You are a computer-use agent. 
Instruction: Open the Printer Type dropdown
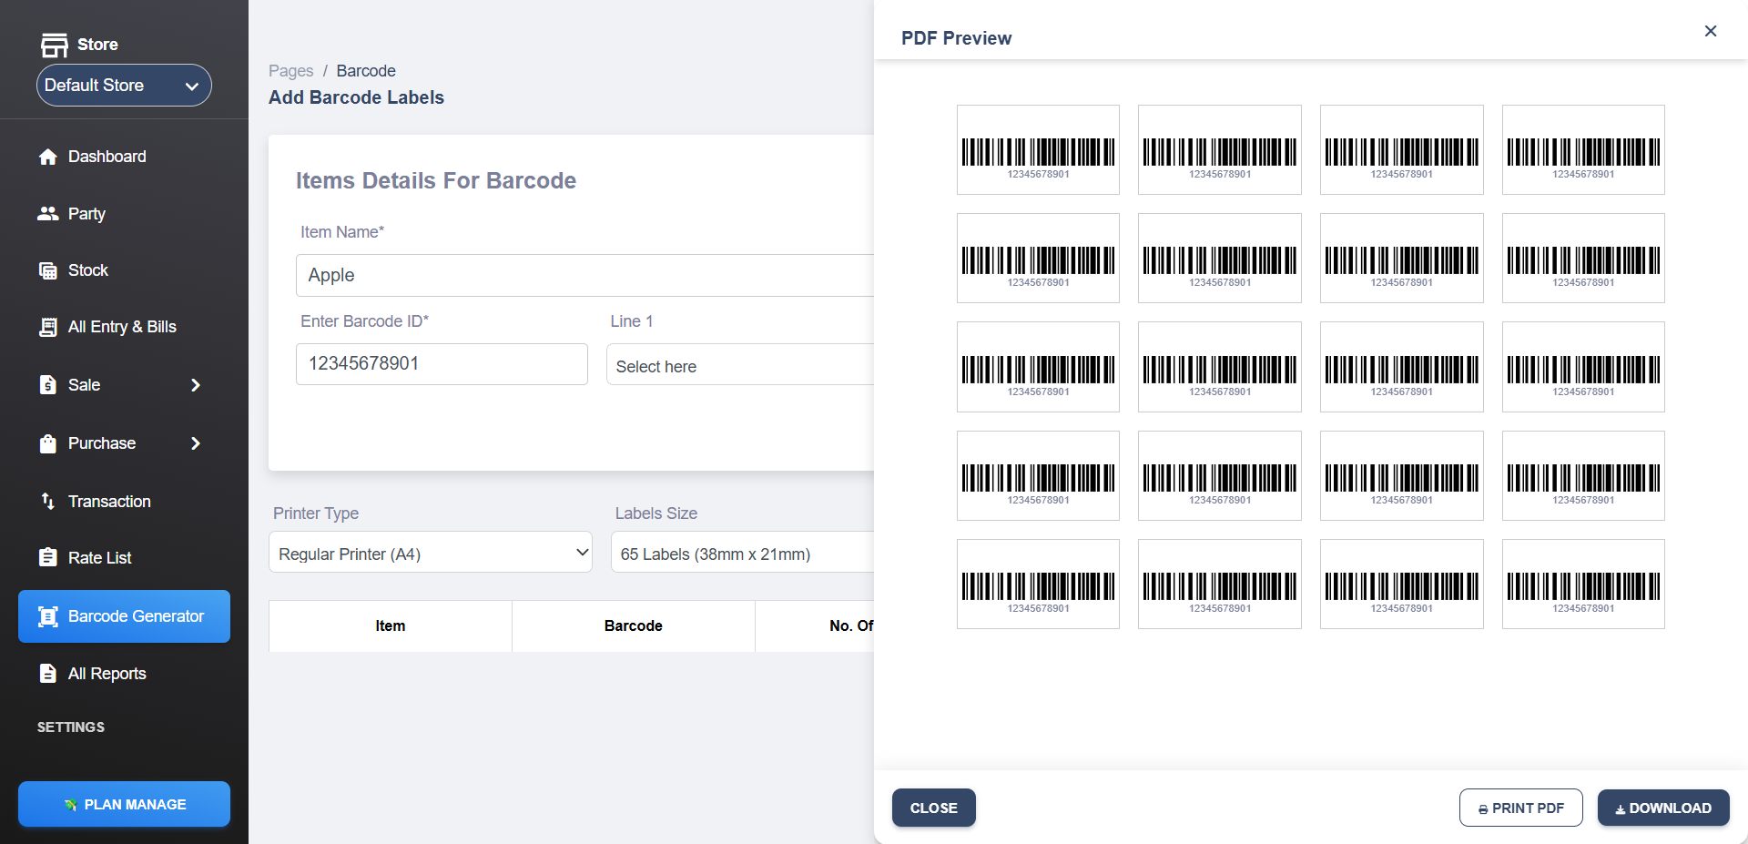tap(431, 553)
